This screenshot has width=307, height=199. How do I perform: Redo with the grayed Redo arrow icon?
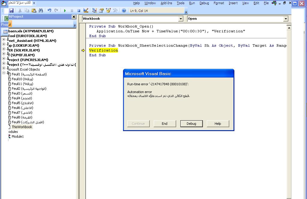tap(56, 10)
